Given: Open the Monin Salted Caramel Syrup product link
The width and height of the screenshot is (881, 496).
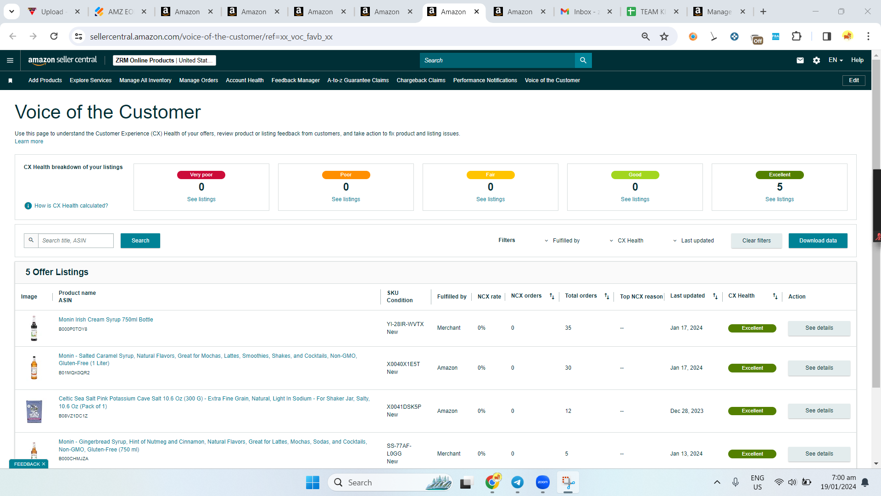Looking at the screenshot, I should [207, 360].
